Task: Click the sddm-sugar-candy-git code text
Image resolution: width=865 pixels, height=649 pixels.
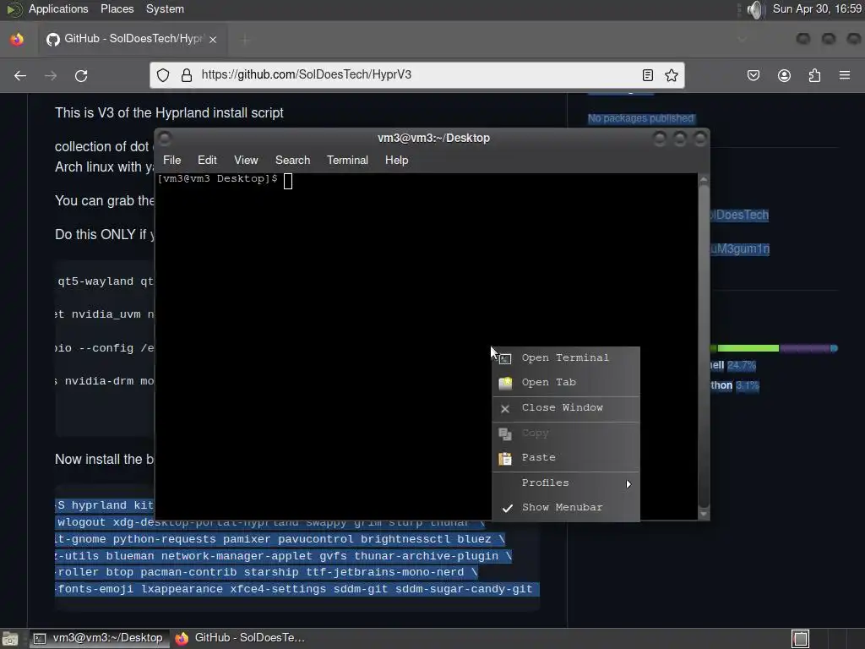Action: click(464, 589)
